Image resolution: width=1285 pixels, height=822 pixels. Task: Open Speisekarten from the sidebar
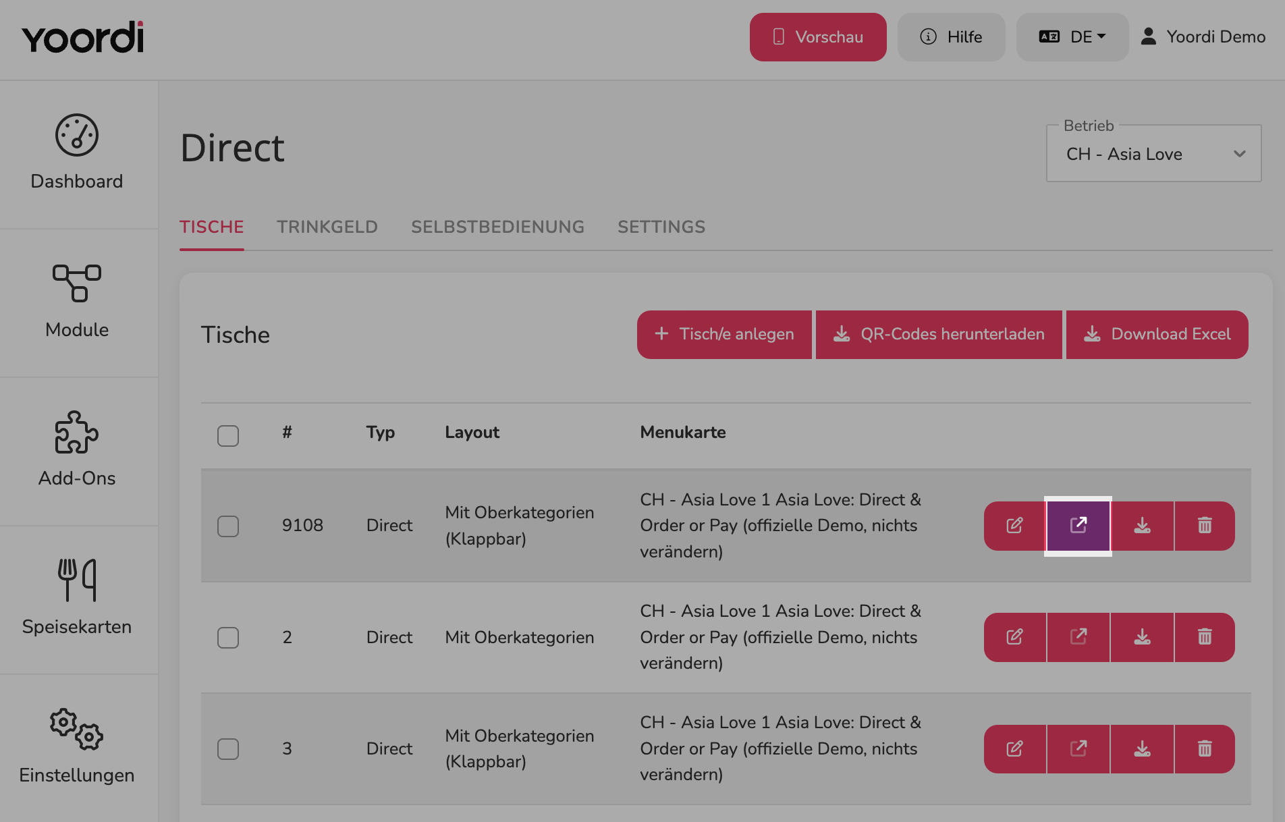pos(77,598)
